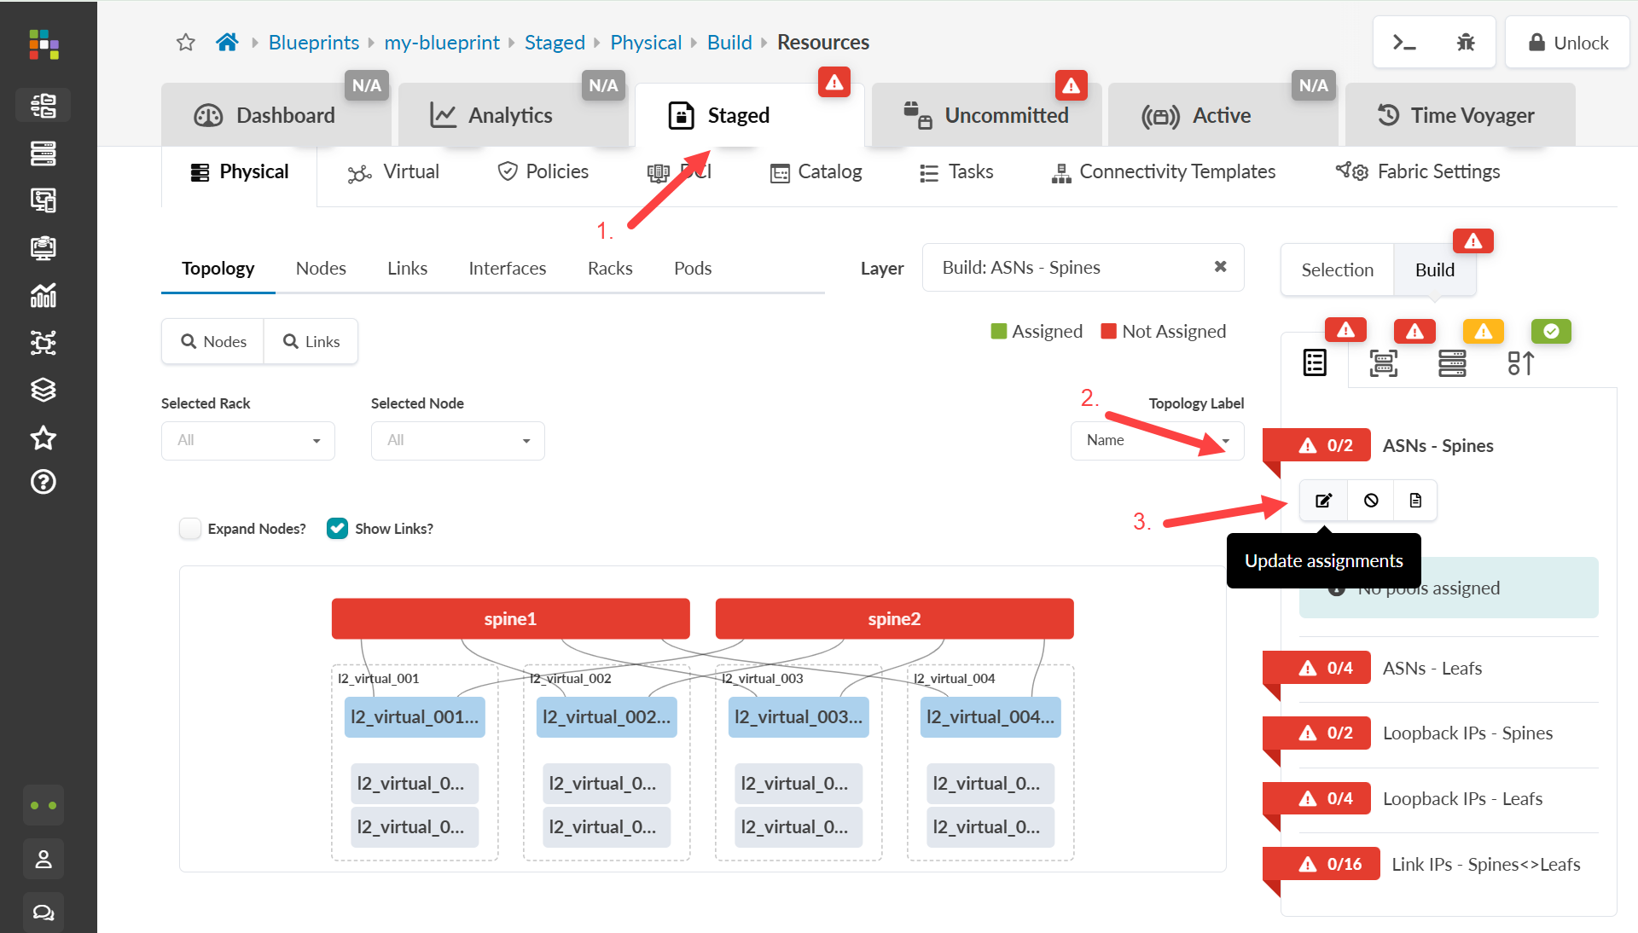This screenshot has width=1638, height=933.
Task: Open the CLI terminal icon
Action: click(1404, 43)
